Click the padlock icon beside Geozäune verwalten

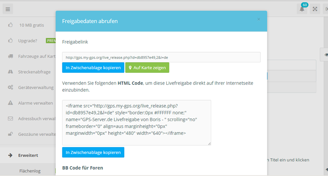(x=10, y=134)
